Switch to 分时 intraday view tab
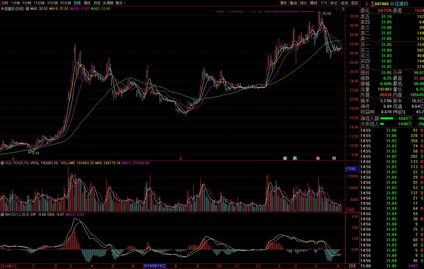Viewport: 424px width, 269px height. click(5, 3)
